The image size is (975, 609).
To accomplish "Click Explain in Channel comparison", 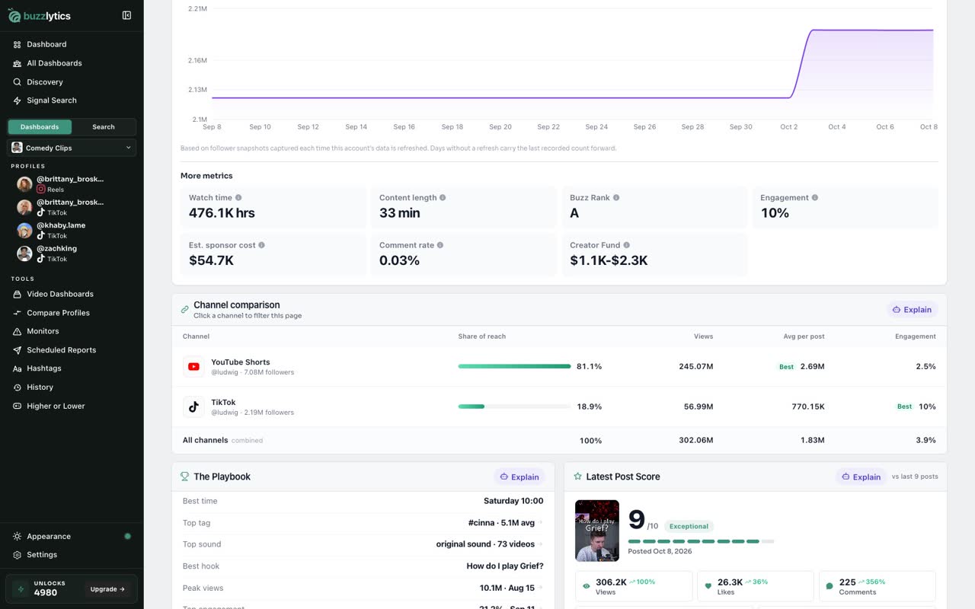I will click(912, 310).
